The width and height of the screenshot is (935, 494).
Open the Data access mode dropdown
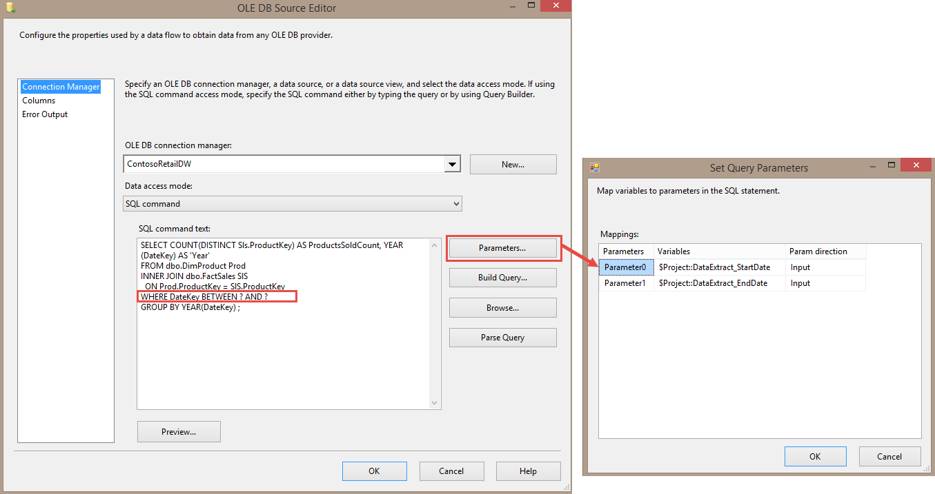tap(292, 203)
